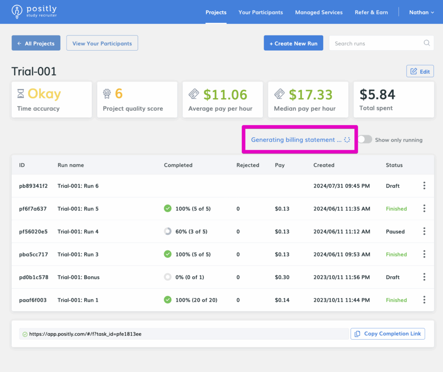Expand the Nathan account dropdown

click(421, 12)
